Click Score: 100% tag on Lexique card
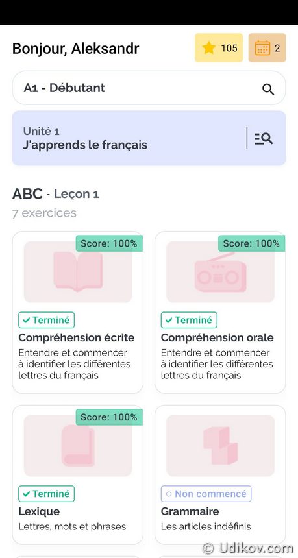This screenshot has width=298, height=558. click(x=109, y=417)
